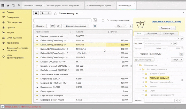Enable По точному соответствию checkbox

(x=103, y=20)
